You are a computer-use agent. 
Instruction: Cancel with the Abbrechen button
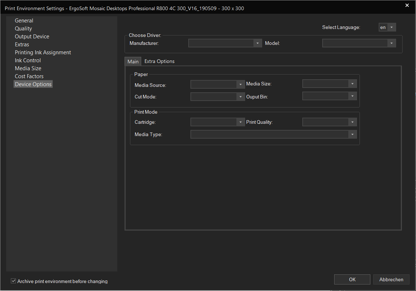(x=391, y=279)
